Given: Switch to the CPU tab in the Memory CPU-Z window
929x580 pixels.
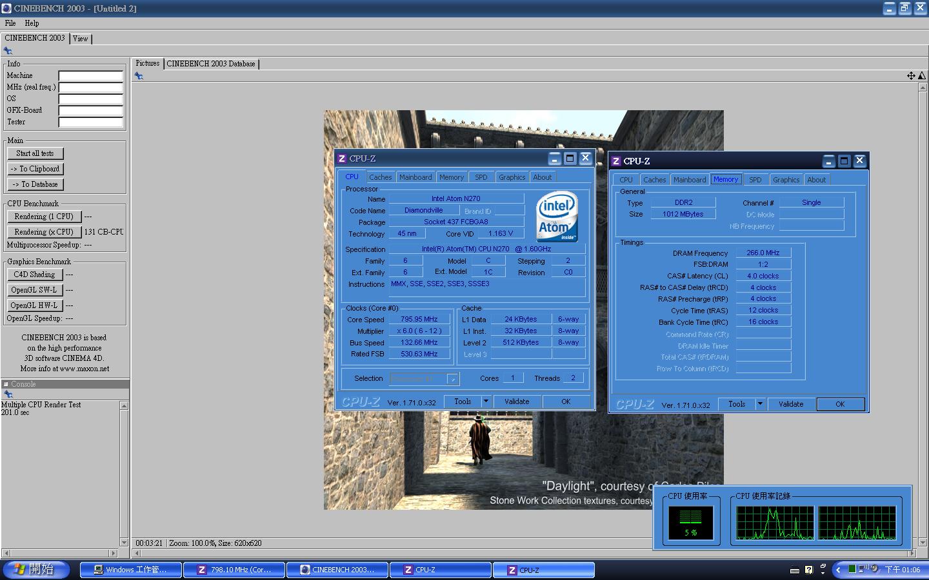Looking at the screenshot, I should (x=626, y=180).
